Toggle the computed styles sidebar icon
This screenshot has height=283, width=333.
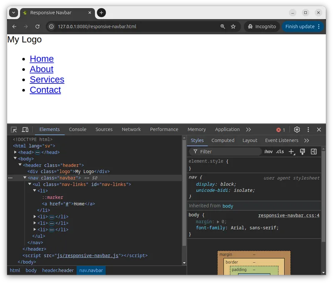tap(314, 152)
